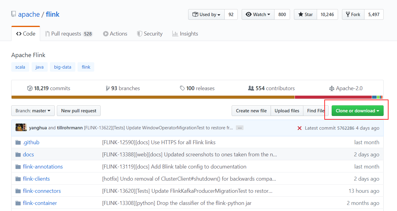Click the "2 months ago" timestamp
This screenshot has height=211, width=397.
[x=363, y=203]
